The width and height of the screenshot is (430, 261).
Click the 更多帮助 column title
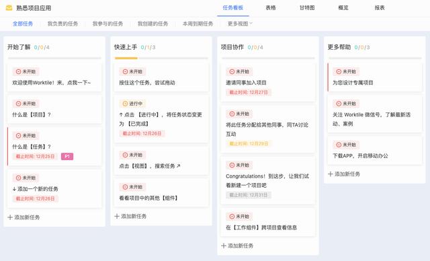coord(339,47)
